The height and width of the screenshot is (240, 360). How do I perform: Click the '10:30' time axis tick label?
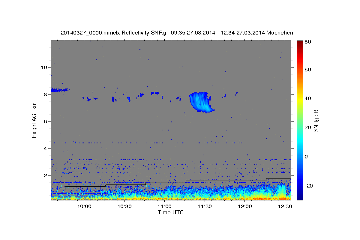click(124, 206)
